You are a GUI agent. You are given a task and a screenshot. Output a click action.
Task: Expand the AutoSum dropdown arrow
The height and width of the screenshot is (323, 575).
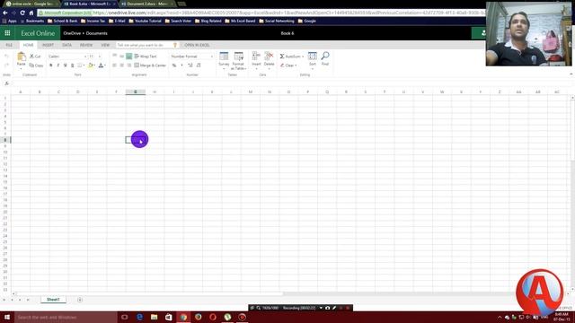tap(303, 57)
